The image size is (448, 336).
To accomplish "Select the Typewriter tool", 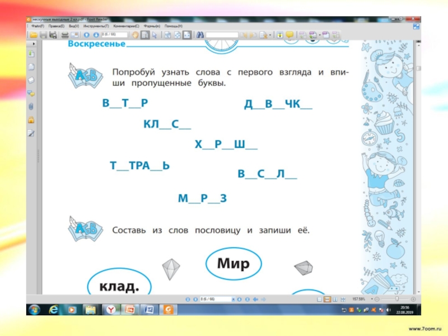I will point(279,35).
